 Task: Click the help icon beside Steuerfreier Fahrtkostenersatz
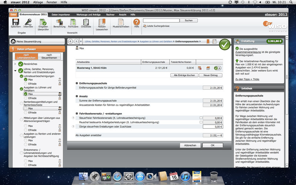pyautogui.click(x=73, y=118)
